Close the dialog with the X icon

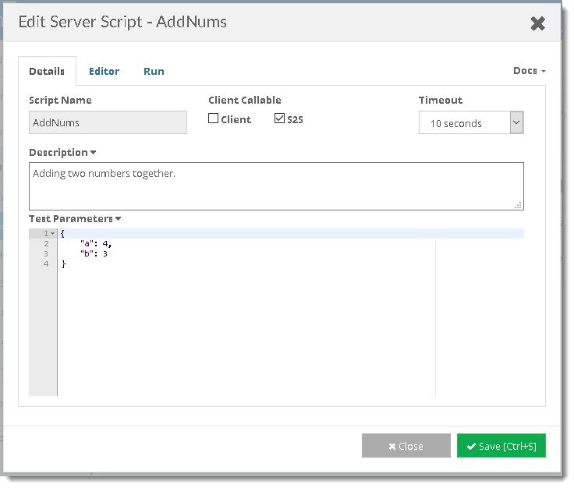[x=537, y=23]
